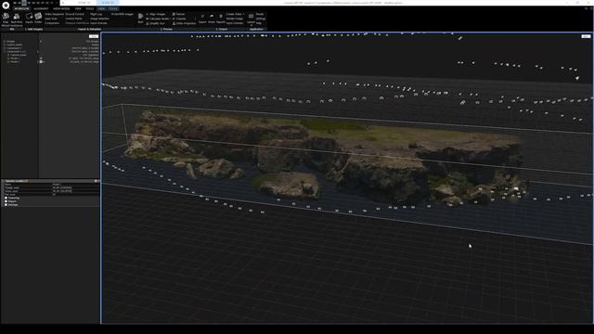Click Align Images in the Process group
The width and height of the screenshot is (594, 334).
point(156,14)
